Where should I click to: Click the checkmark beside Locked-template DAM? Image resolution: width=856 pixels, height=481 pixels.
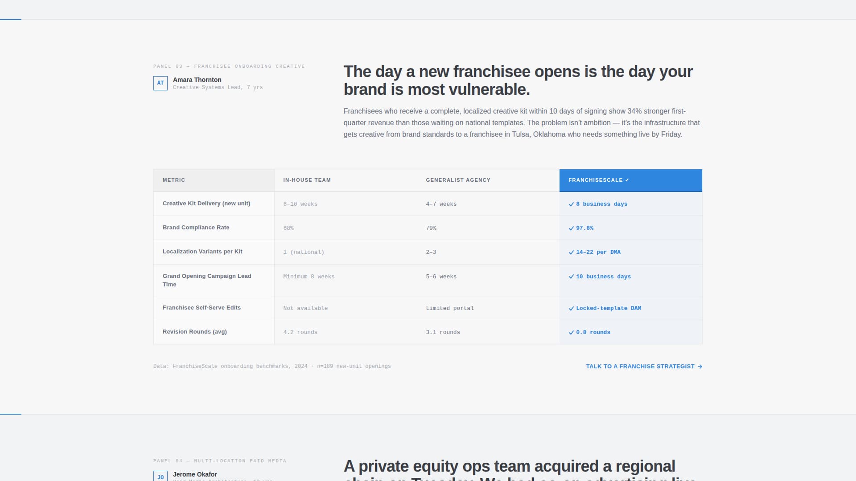(x=571, y=308)
